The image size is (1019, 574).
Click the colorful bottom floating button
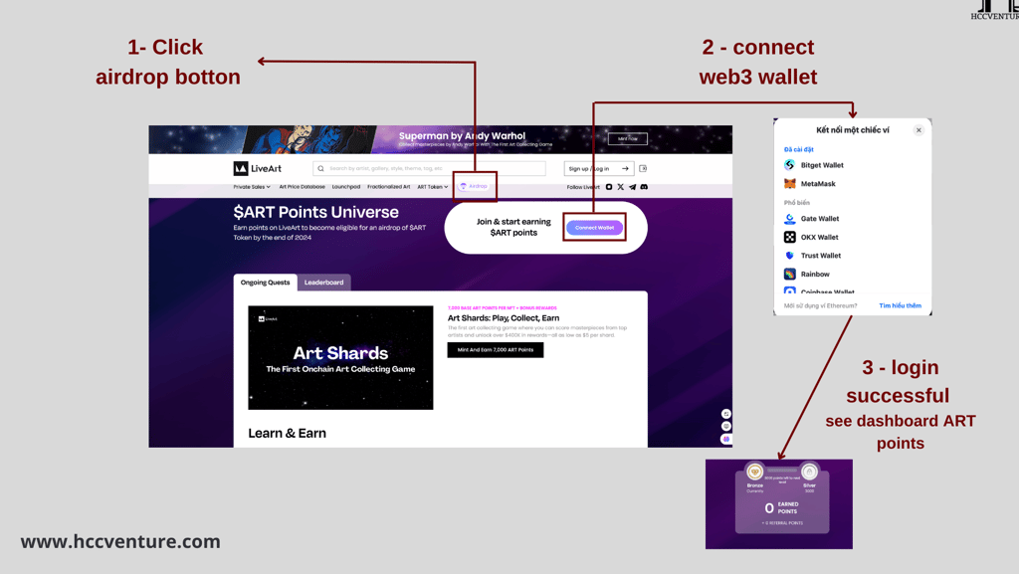[726, 440]
